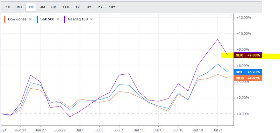
Task: Click the +10.00% axis label
Action: tap(244, 33)
